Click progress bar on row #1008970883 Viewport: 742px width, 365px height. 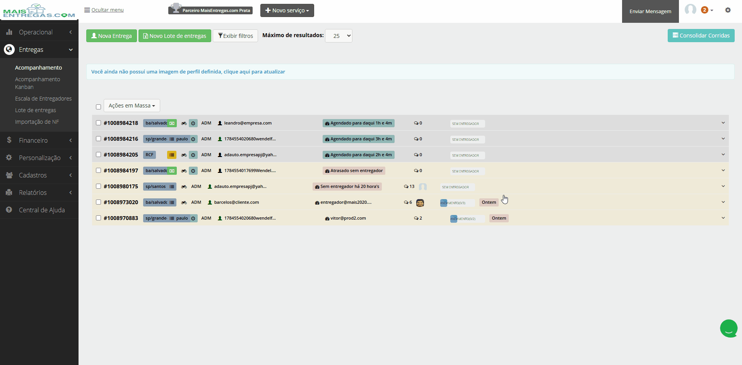[x=467, y=219]
